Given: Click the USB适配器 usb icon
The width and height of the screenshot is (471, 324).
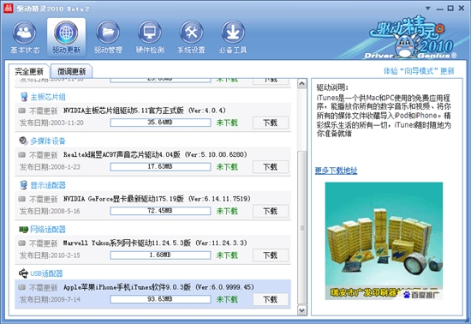Looking at the screenshot, I should (23, 273).
